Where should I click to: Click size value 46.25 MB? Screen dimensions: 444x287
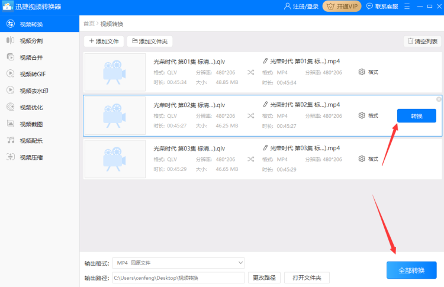227,125
